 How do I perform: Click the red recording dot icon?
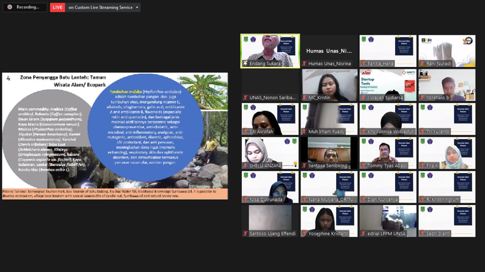click(9, 7)
